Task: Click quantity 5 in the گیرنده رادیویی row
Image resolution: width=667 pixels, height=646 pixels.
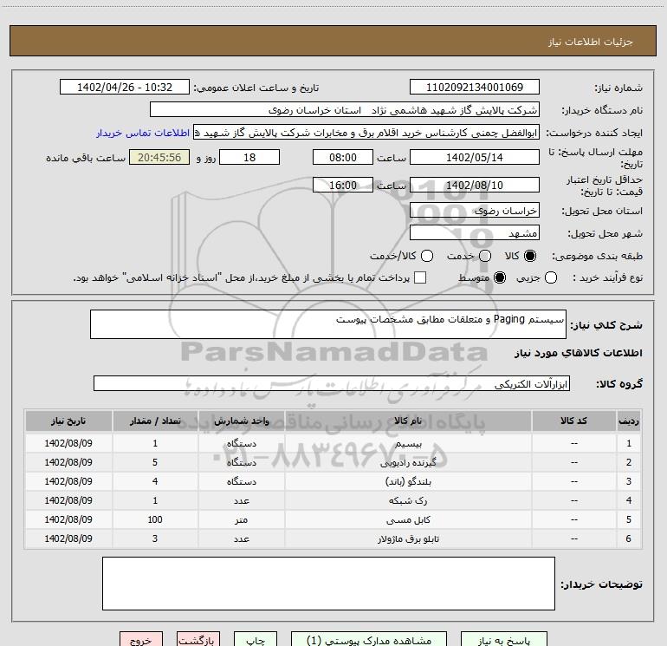Action: coord(155,462)
